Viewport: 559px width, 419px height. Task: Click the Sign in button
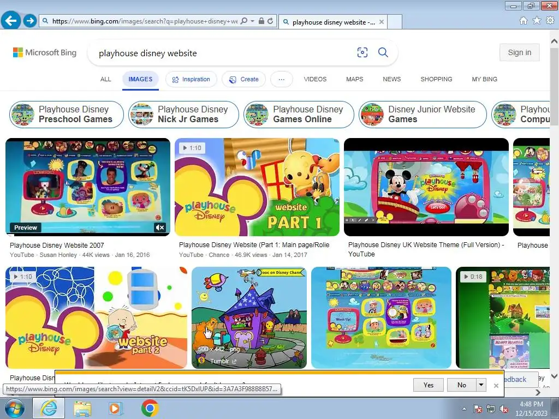click(x=520, y=52)
